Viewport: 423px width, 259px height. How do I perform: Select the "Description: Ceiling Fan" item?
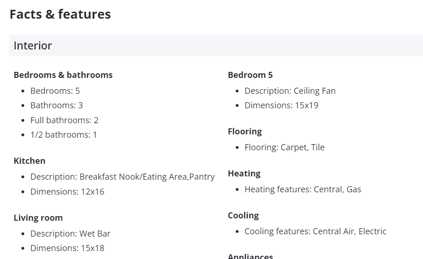tap(290, 91)
